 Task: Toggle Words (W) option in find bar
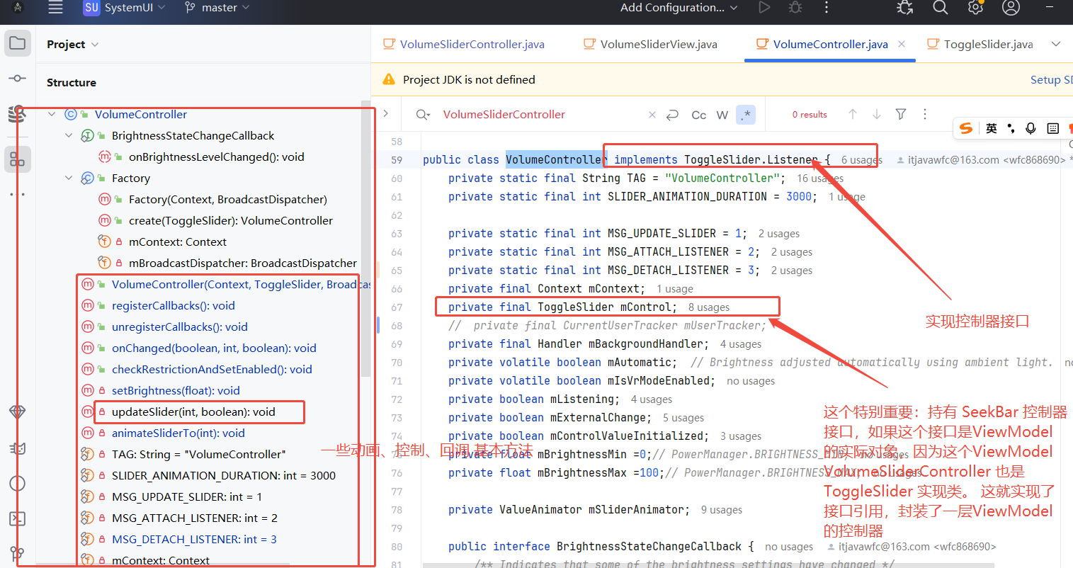pyautogui.click(x=722, y=115)
